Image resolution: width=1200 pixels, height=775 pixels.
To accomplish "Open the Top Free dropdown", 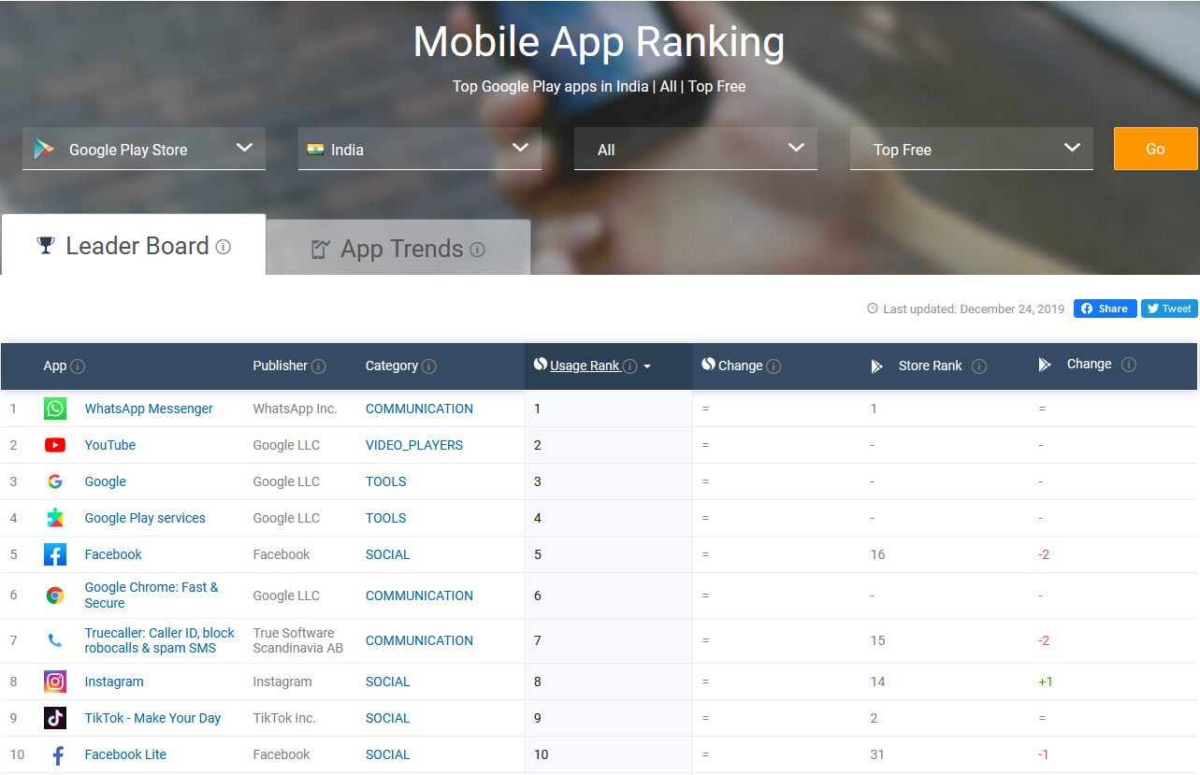I will 972,149.
